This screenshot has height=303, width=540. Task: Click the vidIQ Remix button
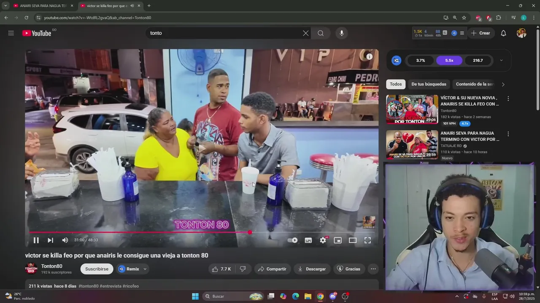[x=129, y=269]
